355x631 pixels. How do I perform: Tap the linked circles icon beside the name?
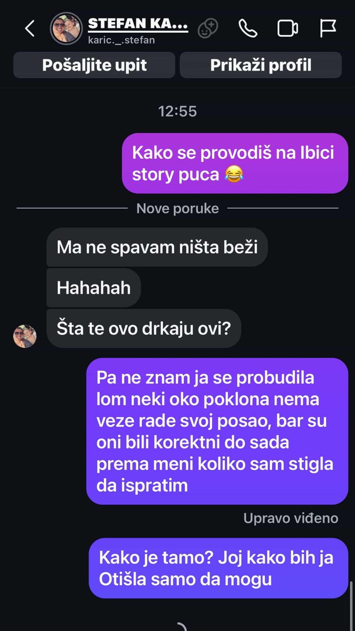coord(208,28)
